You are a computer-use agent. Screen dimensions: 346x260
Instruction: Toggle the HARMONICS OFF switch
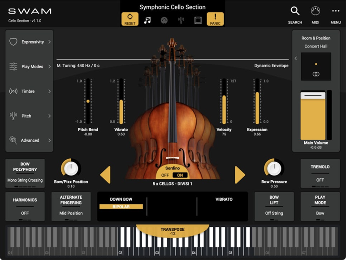[x=25, y=206]
